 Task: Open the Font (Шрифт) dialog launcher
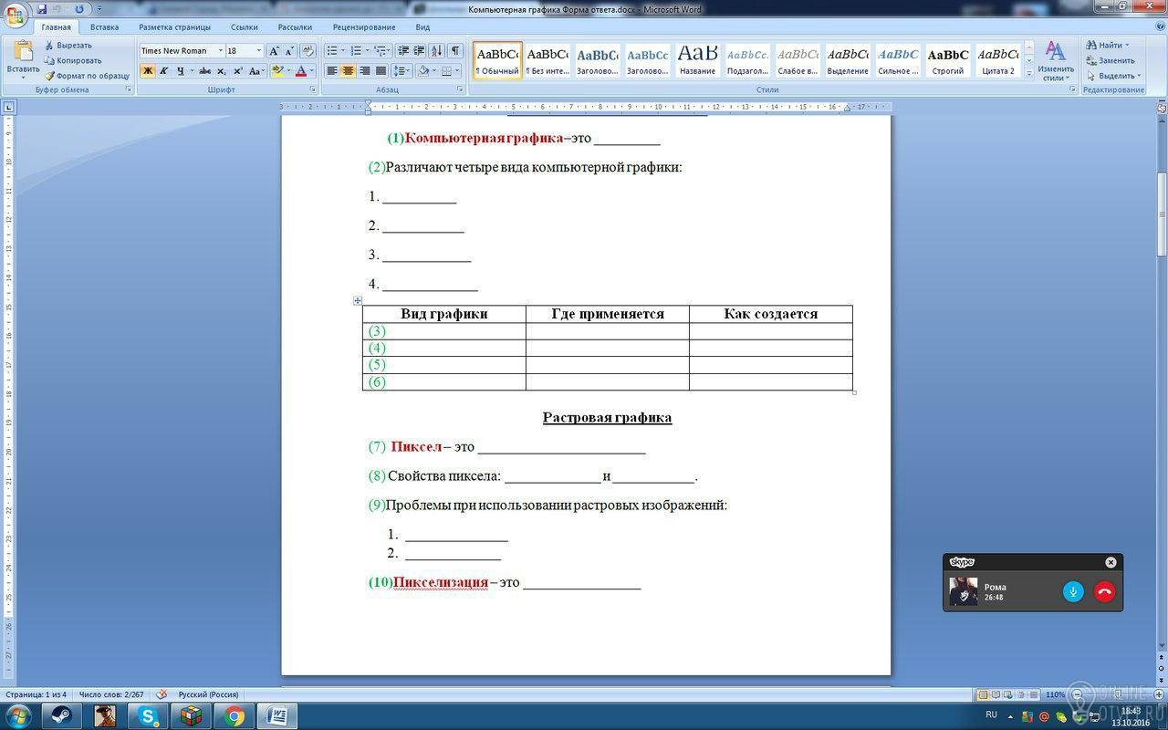point(313,89)
